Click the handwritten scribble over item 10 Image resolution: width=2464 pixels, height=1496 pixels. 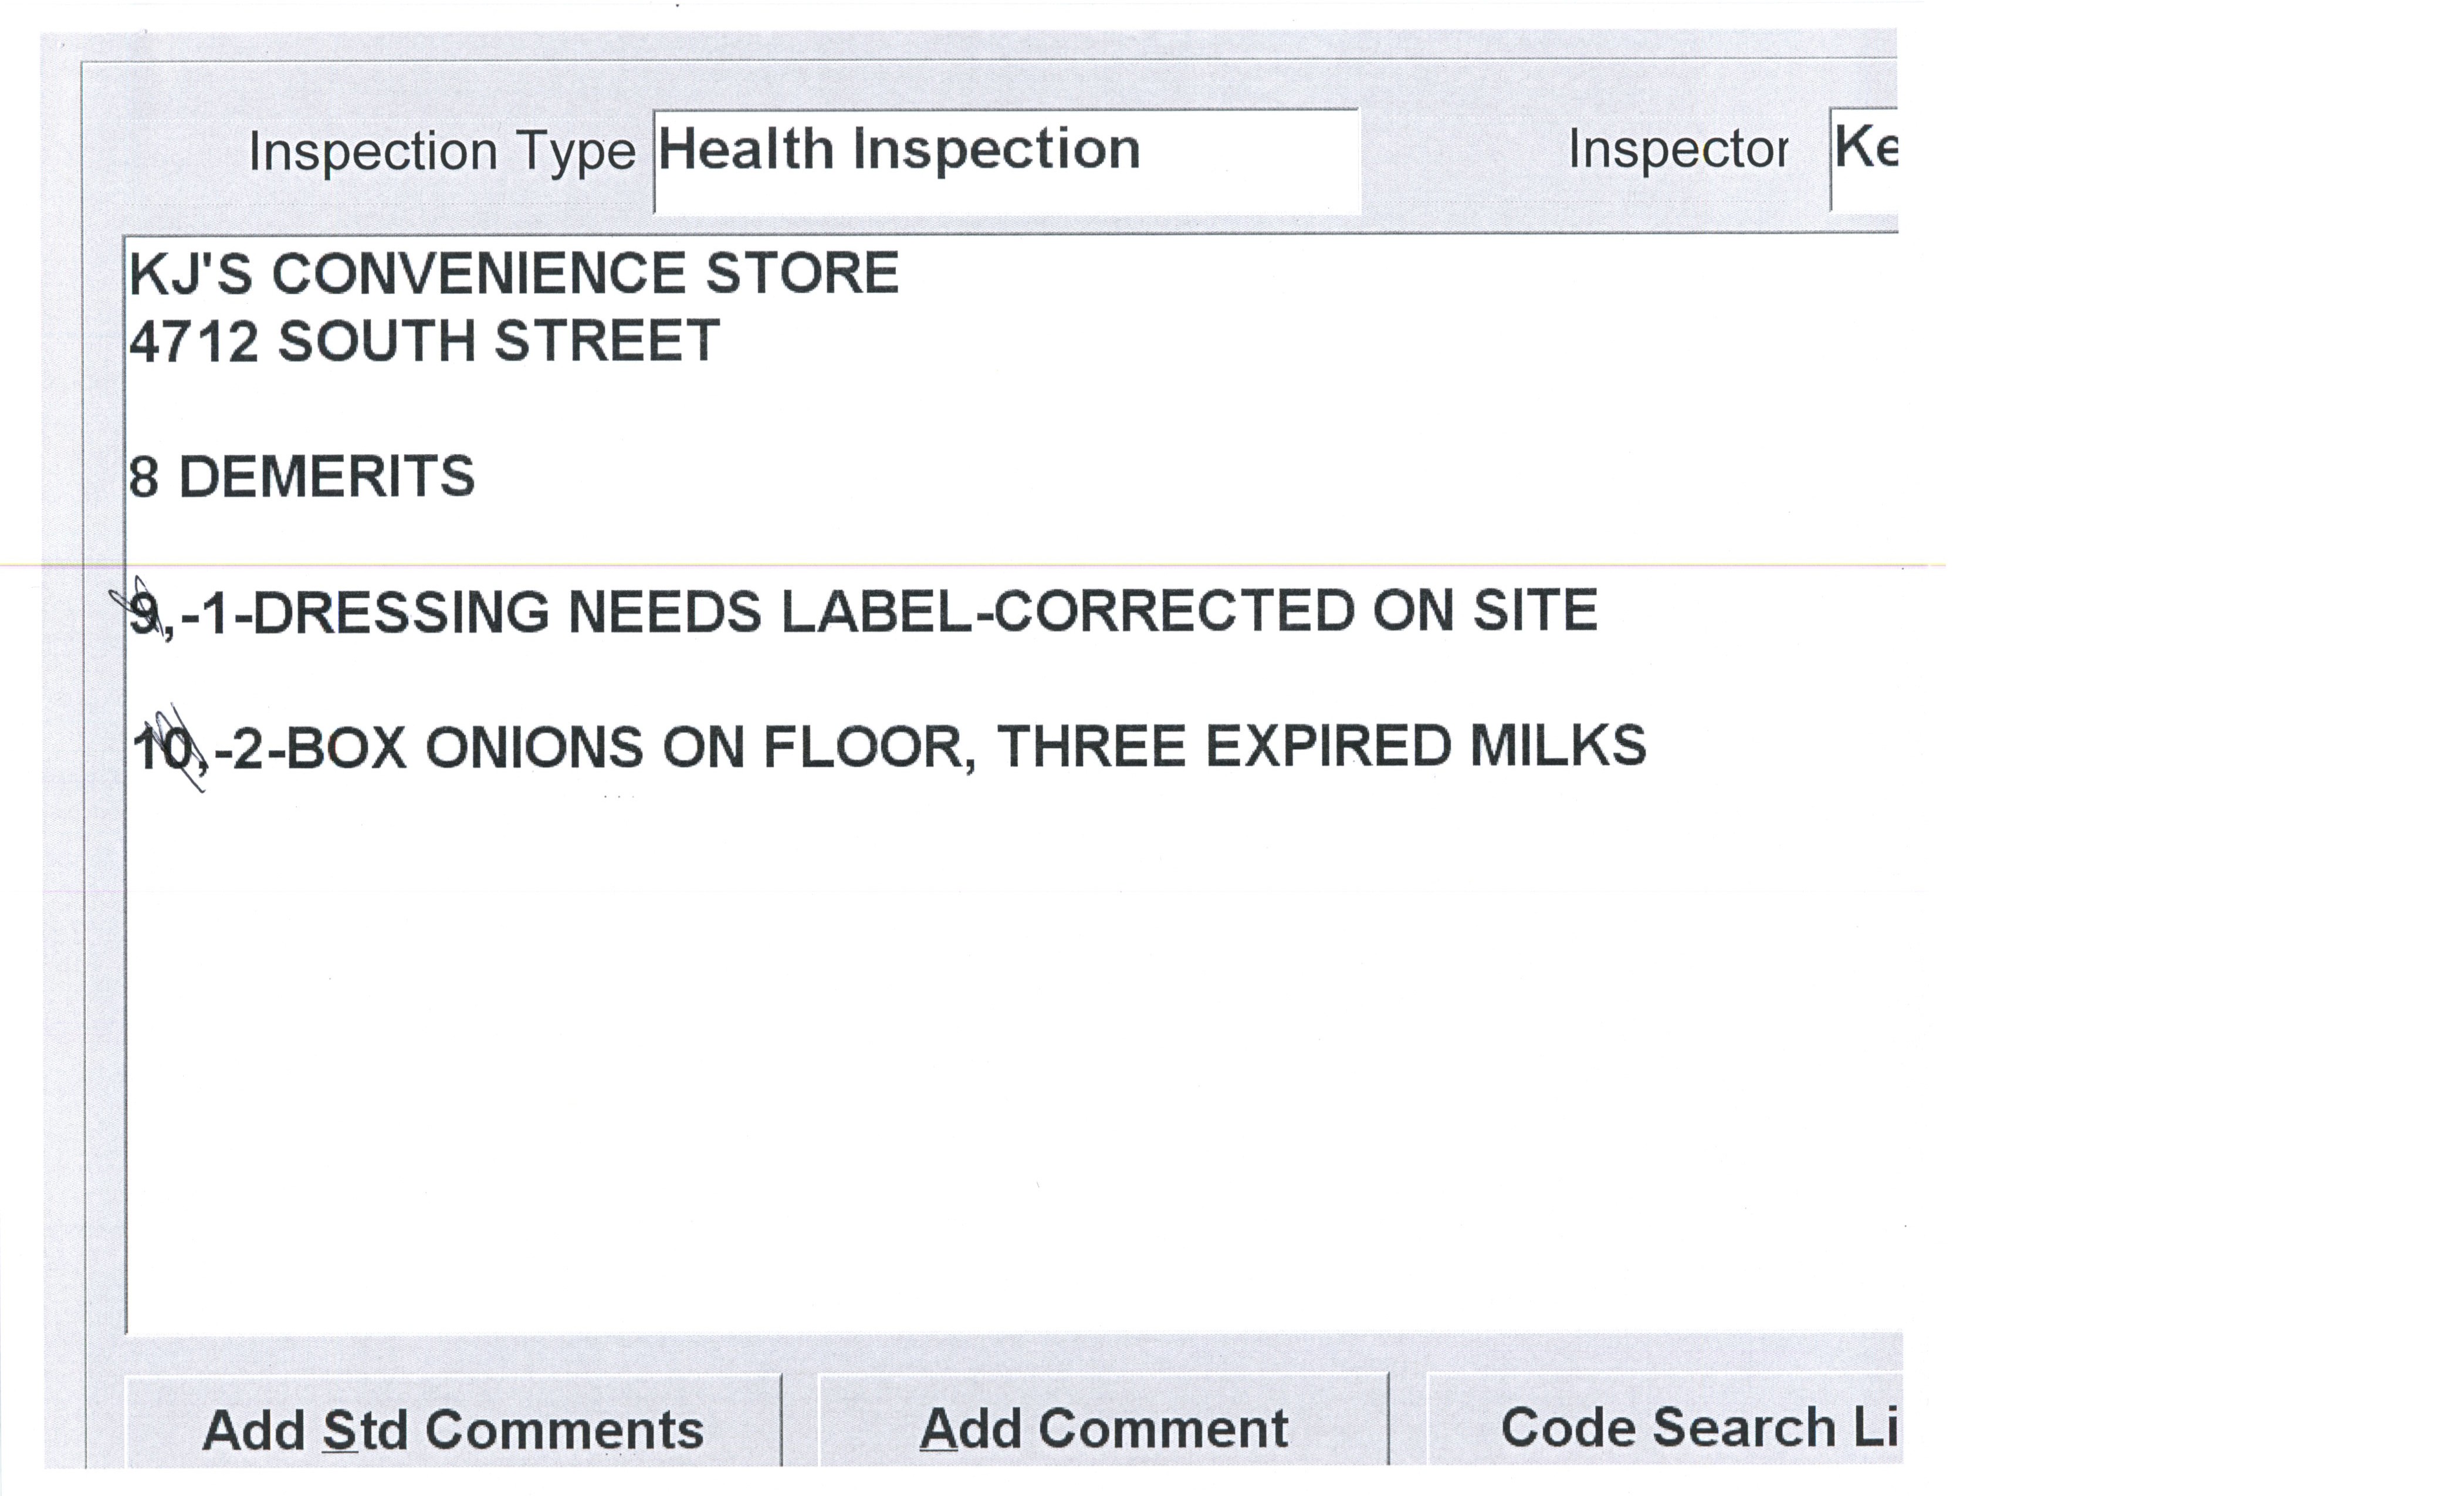pos(178,745)
